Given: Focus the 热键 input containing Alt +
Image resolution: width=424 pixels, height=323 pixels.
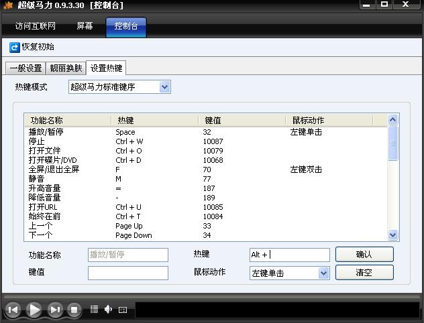Looking at the screenshot, I should tap(290, 255).
